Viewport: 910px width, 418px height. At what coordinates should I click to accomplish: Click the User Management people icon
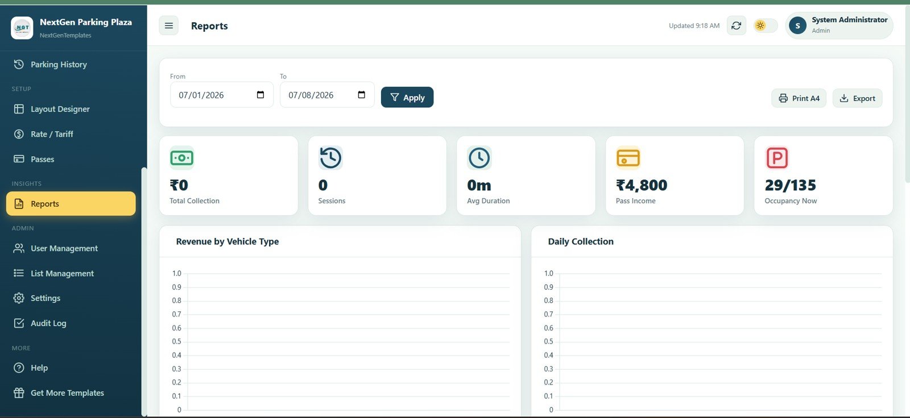[19, 248]
